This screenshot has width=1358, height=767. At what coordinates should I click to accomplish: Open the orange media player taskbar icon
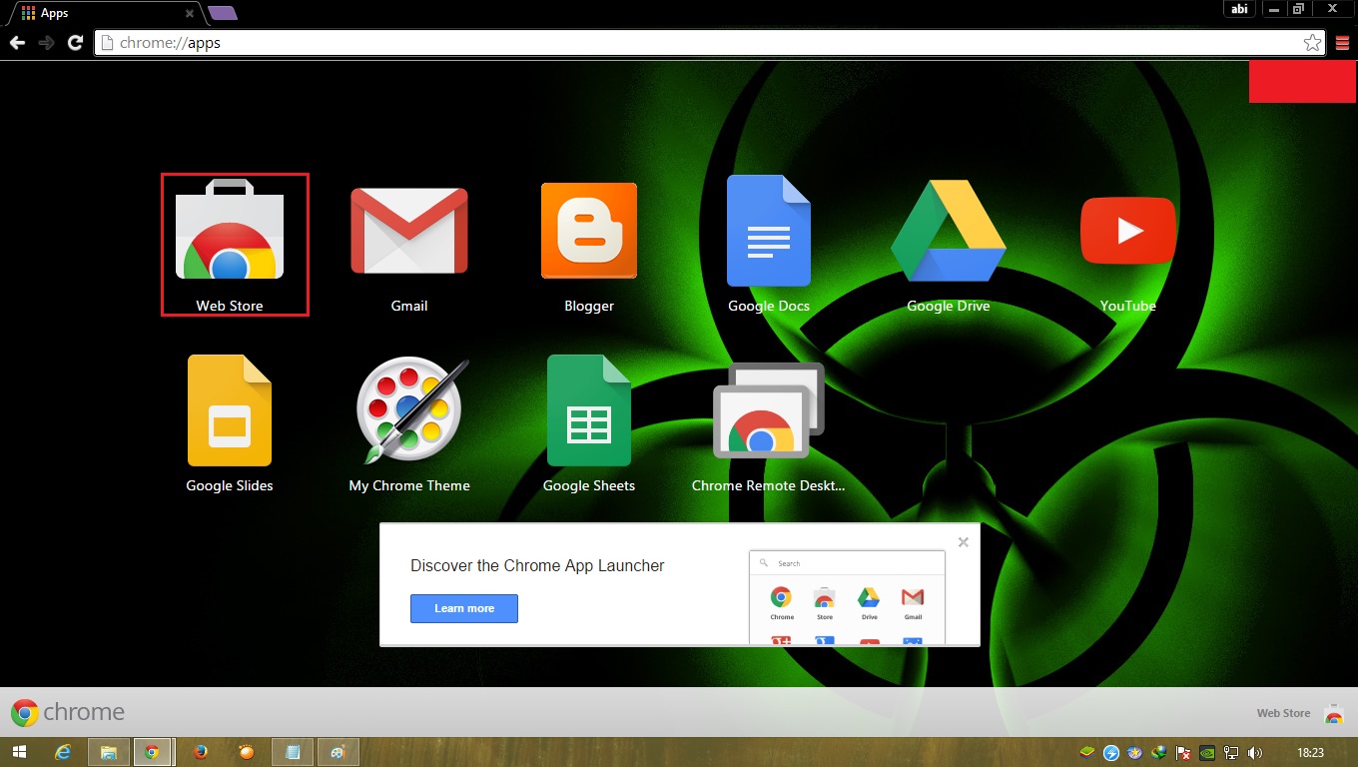coord(247,752)
